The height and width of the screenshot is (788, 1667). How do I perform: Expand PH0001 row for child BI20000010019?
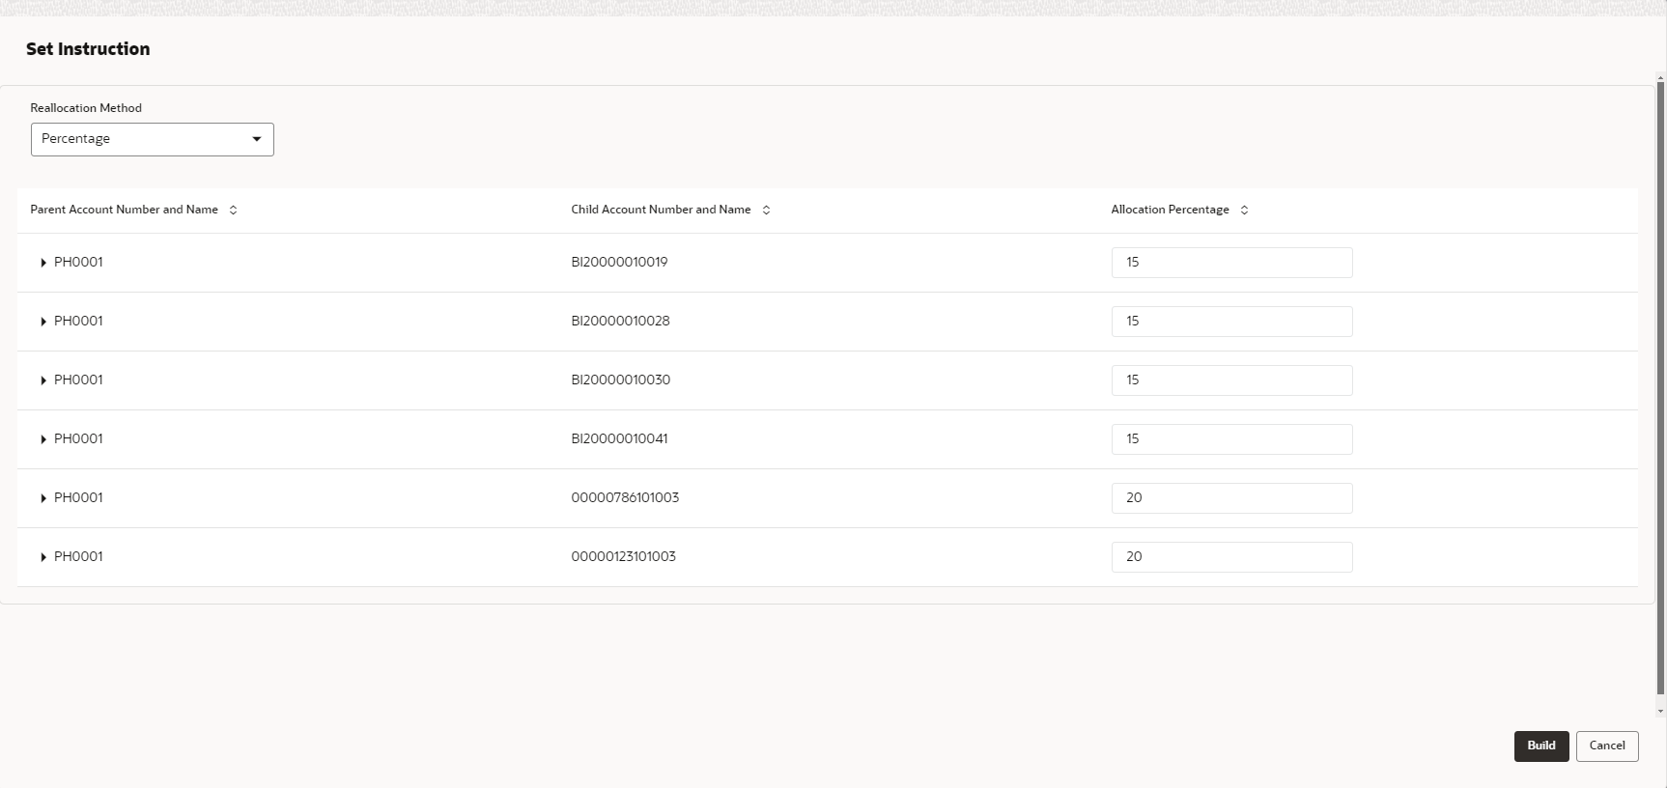coord(43,263)
